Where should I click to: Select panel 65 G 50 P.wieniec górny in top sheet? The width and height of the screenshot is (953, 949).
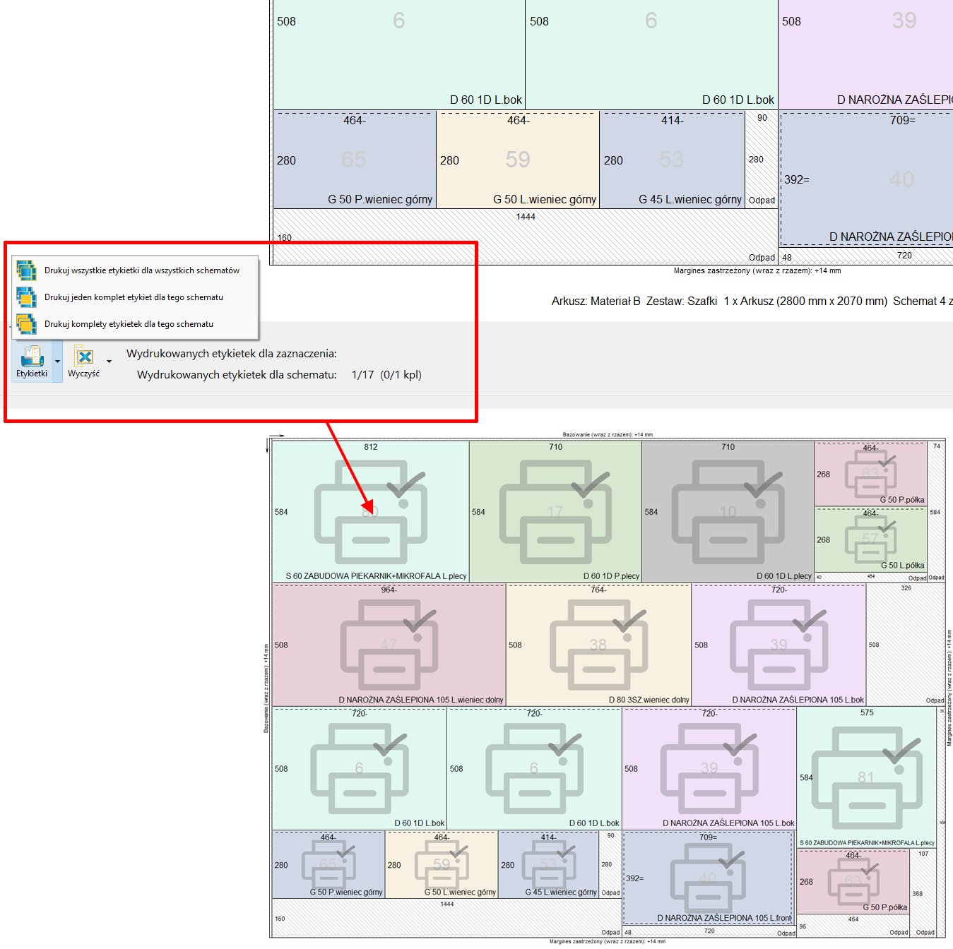(x=354, y=160)
